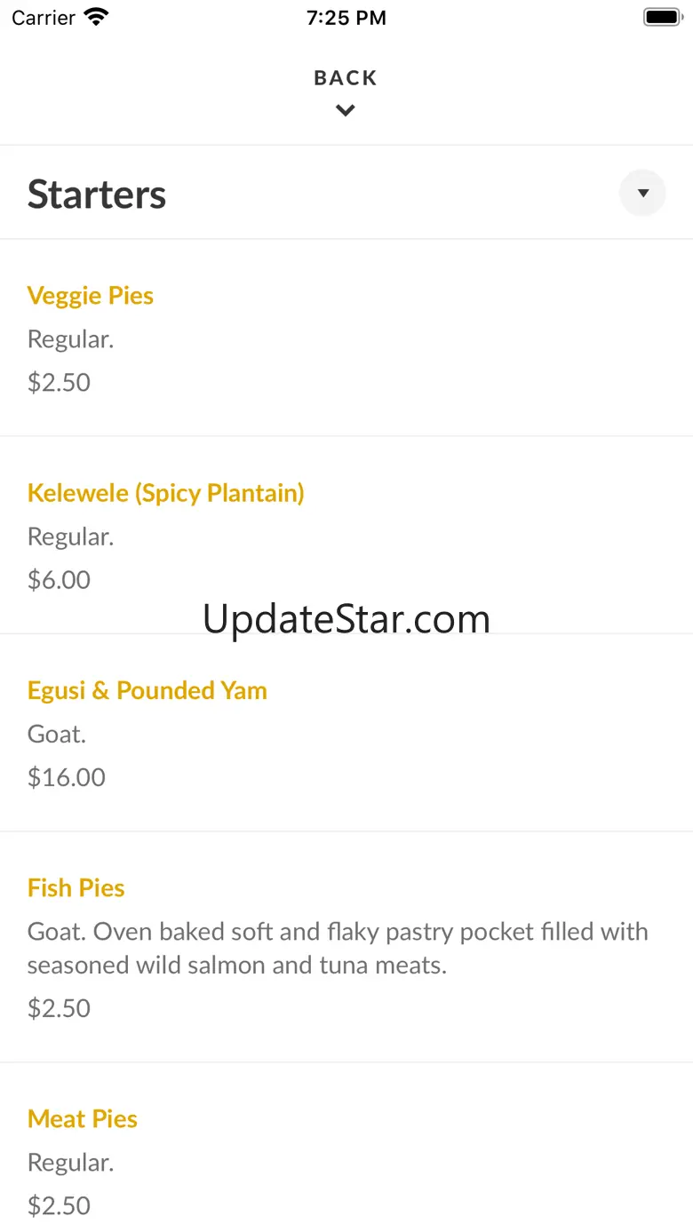Click the Wi-Fi icon in status bar
The width and height of the screenshot is (693, 1232).
96,17
